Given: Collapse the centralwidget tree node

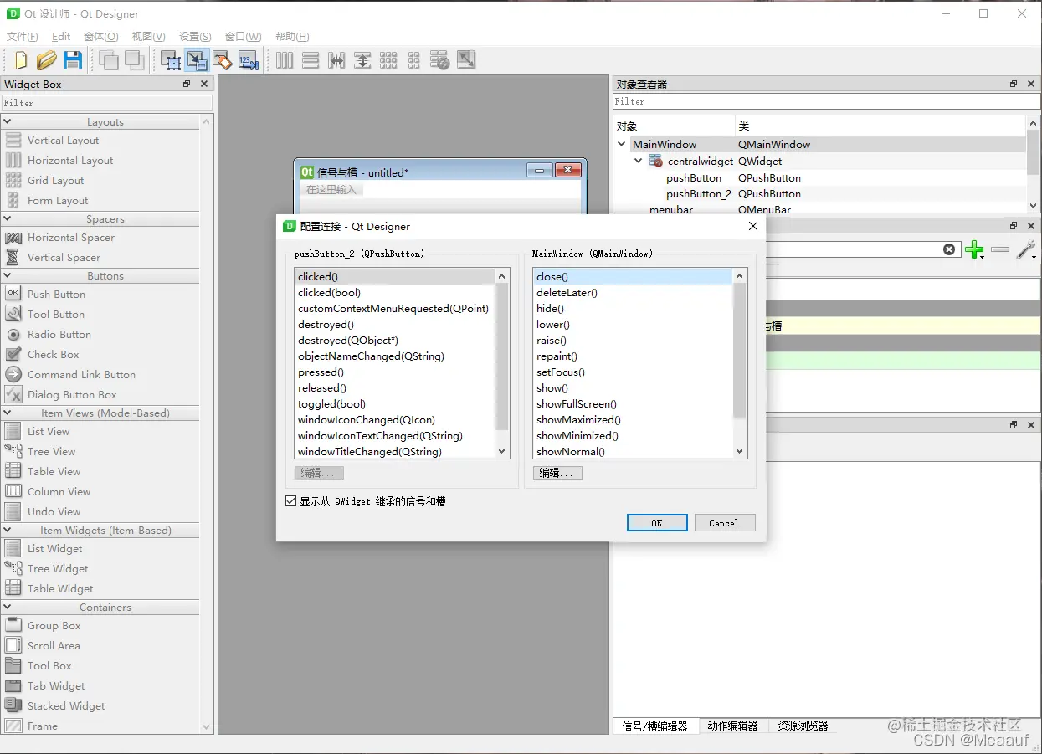Looking at the screenshot, I should pos(639,161).
